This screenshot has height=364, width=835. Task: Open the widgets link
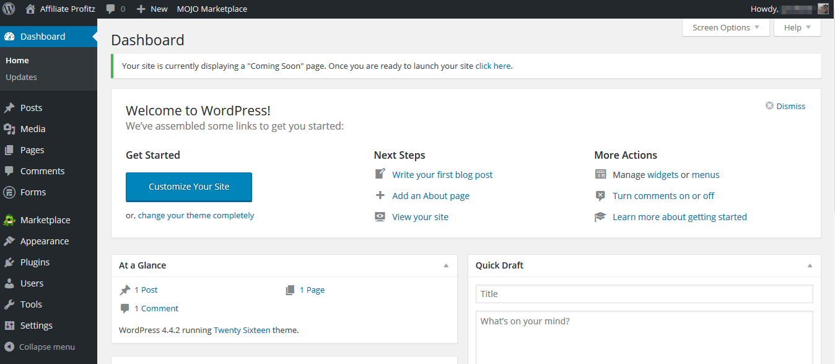coord(663,175)
